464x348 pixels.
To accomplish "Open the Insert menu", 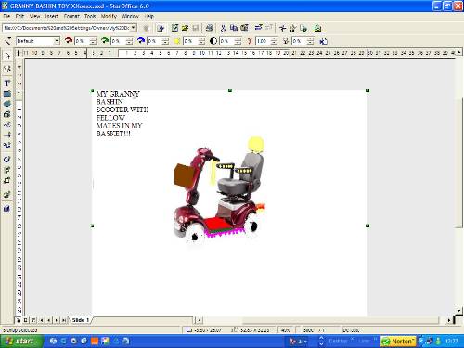I will tap(51, 16).
